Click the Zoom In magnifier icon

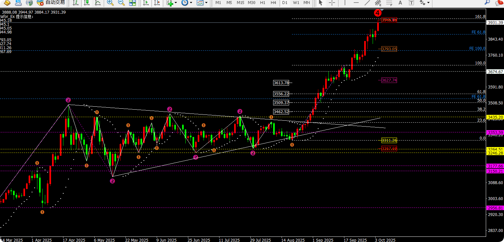coord(110,3)
